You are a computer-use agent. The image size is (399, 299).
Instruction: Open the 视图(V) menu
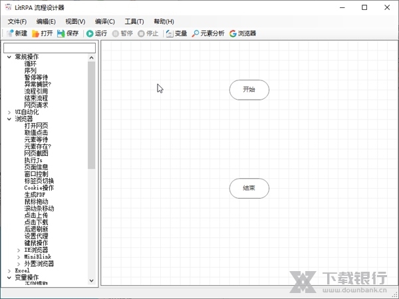point(75,22)
